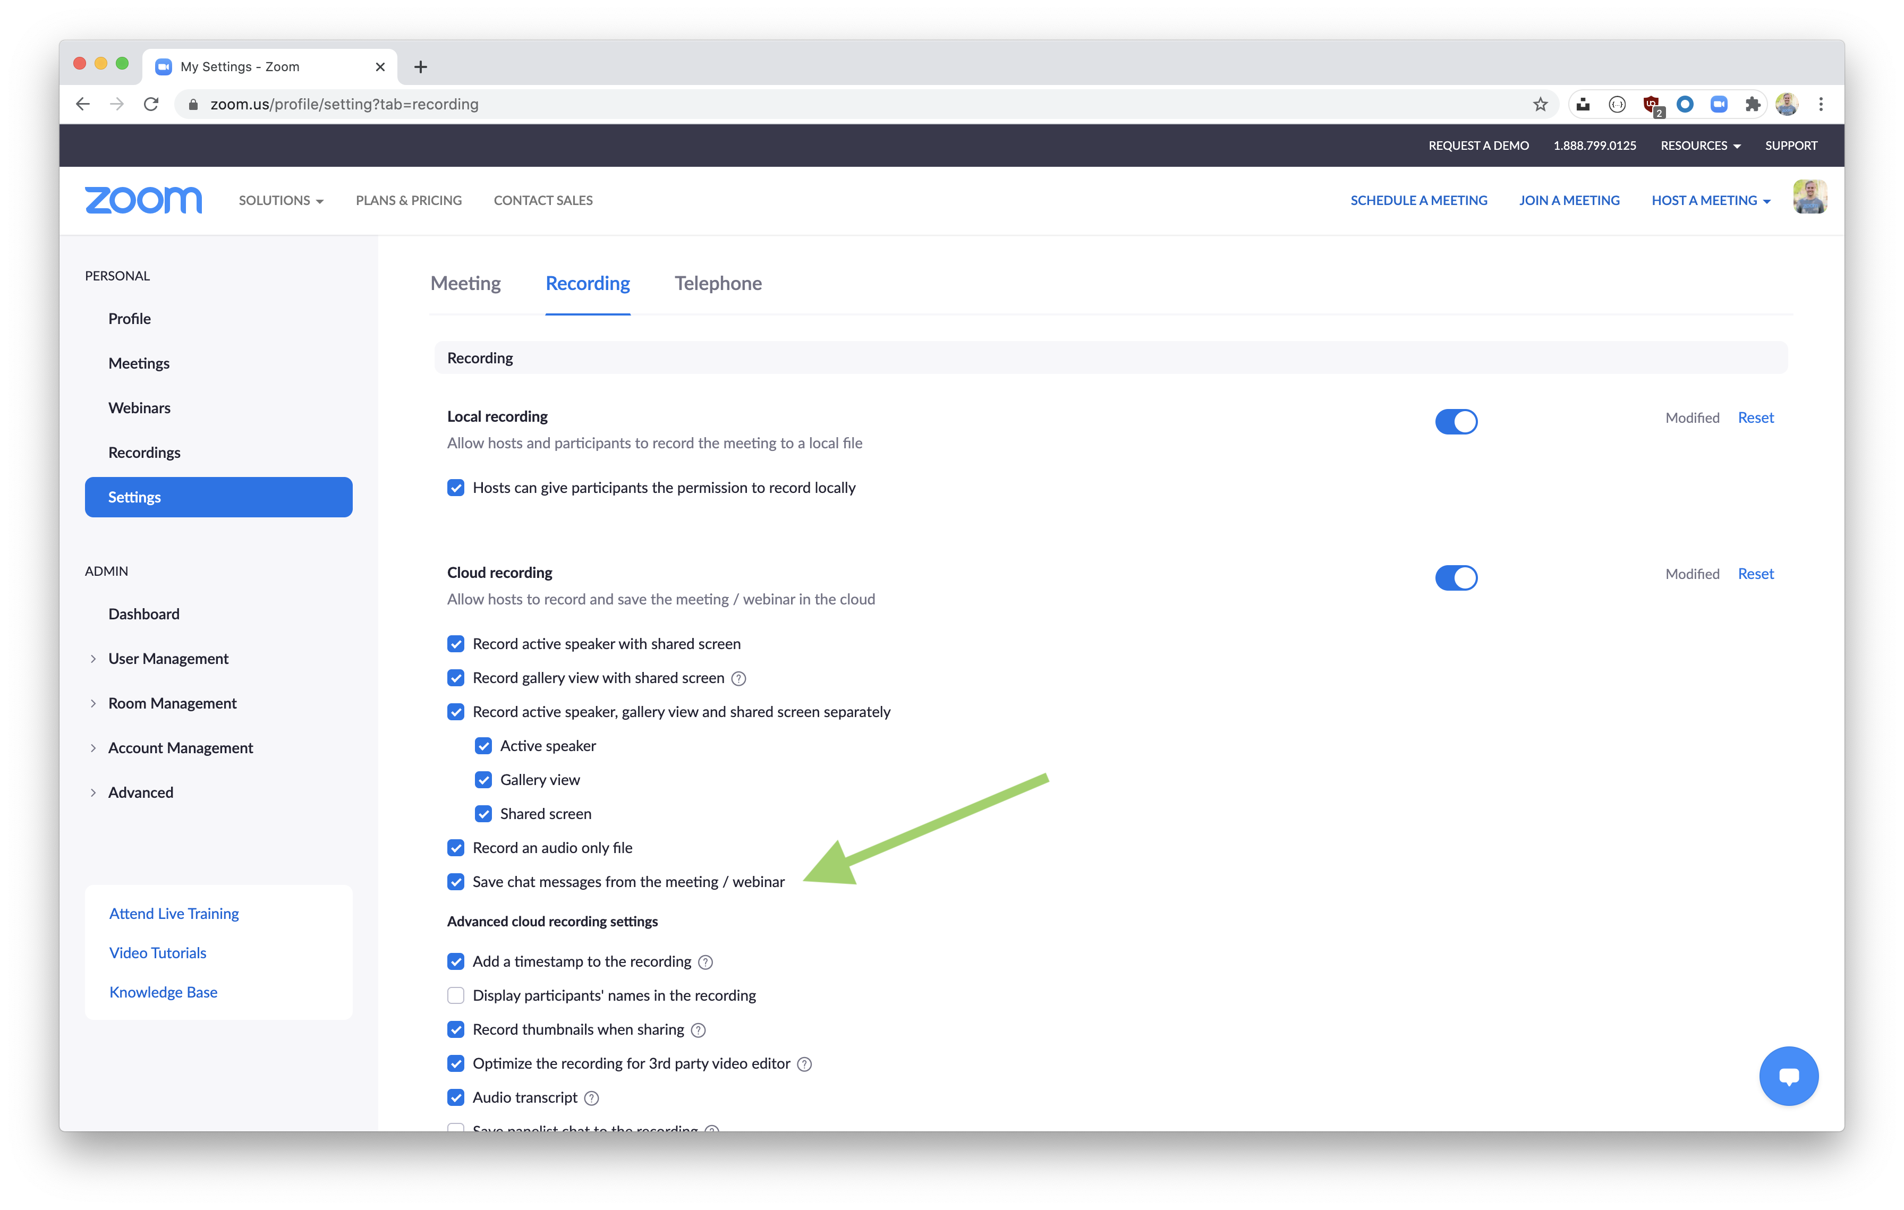Open the browser extensions puzzle icon
Screen dimensions: 1904x1210
pos(1752,104)
